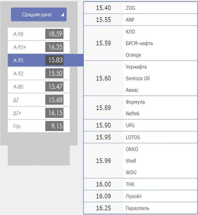Click the Shell station name
The image size is (198, 215).
coord(131,161)
